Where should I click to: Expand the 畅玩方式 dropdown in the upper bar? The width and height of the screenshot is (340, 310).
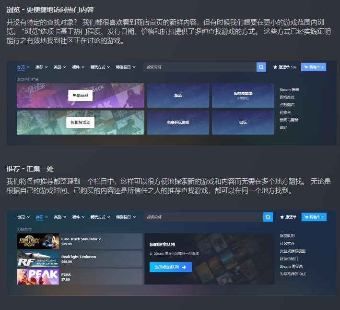(100, 67)
